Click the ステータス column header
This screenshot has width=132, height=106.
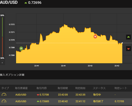[x=99, y=88]
